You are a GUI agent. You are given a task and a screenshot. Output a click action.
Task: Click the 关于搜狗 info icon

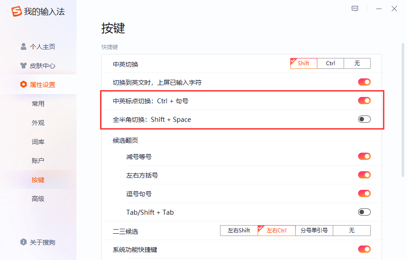click(24, 242)
